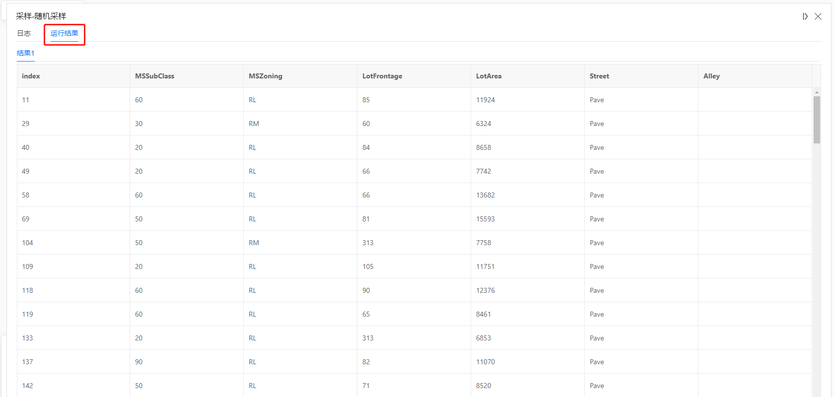Click LotArea value 11070

point(486,362)
